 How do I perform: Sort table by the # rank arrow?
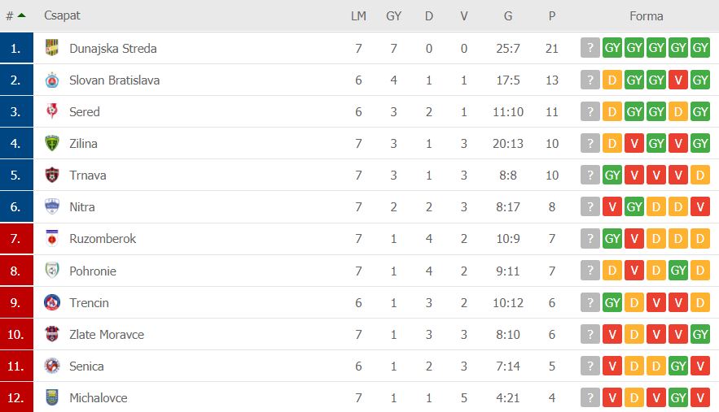tap(21, 15)
